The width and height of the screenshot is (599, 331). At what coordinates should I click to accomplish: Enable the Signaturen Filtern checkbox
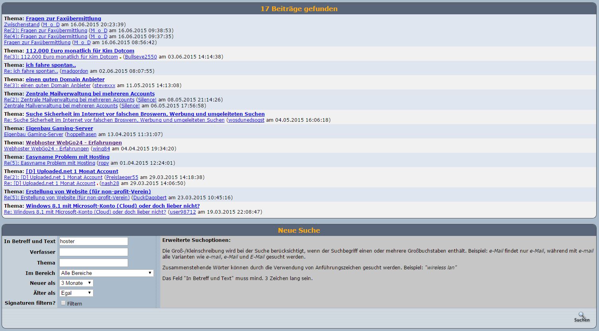(63, 303)
